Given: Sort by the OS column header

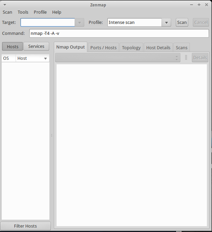Looking at the screenshot, I should (x=9, y=58).
